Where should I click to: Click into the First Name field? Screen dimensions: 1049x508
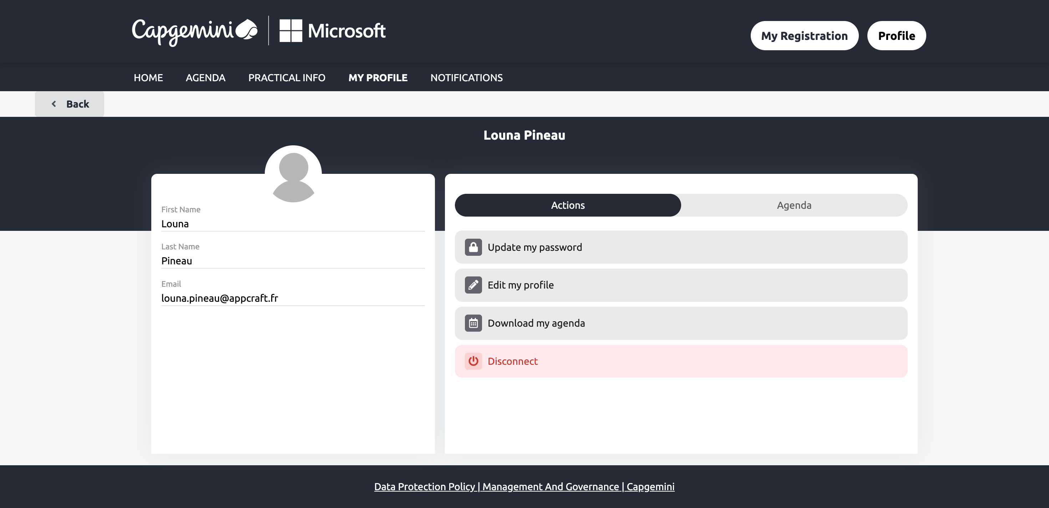(x=292, y=224)
